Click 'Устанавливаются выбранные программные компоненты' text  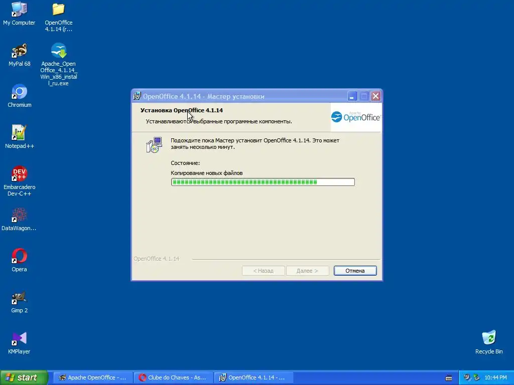[x=219, y=121]
